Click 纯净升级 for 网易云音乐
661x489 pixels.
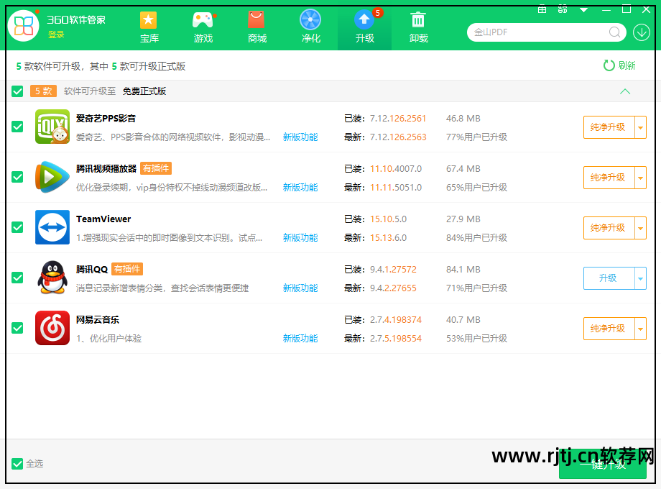click(609, 328)
